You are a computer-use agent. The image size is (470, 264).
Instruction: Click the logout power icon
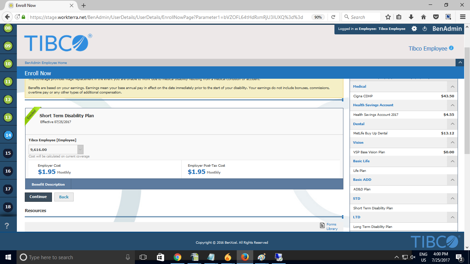coord(425,29)
